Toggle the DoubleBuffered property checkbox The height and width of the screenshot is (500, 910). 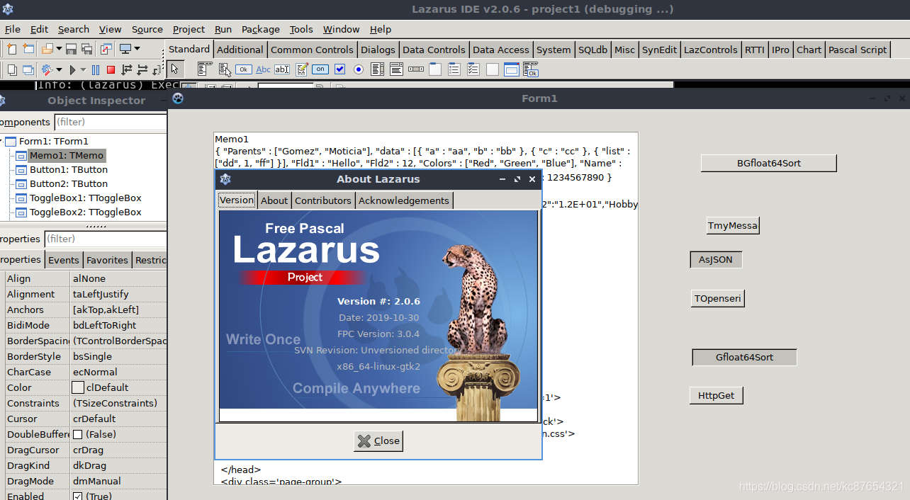(x=78, y=434)
